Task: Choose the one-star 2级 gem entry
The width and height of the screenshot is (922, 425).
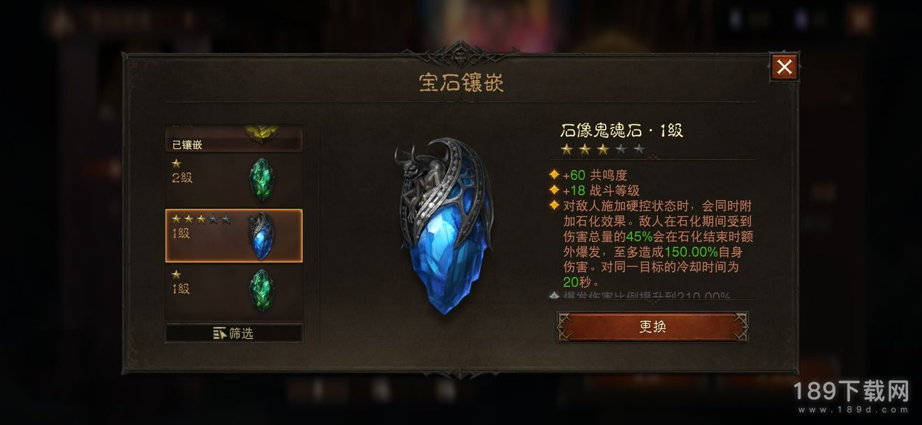Action: pyautogui.click(x=234, y=180)
